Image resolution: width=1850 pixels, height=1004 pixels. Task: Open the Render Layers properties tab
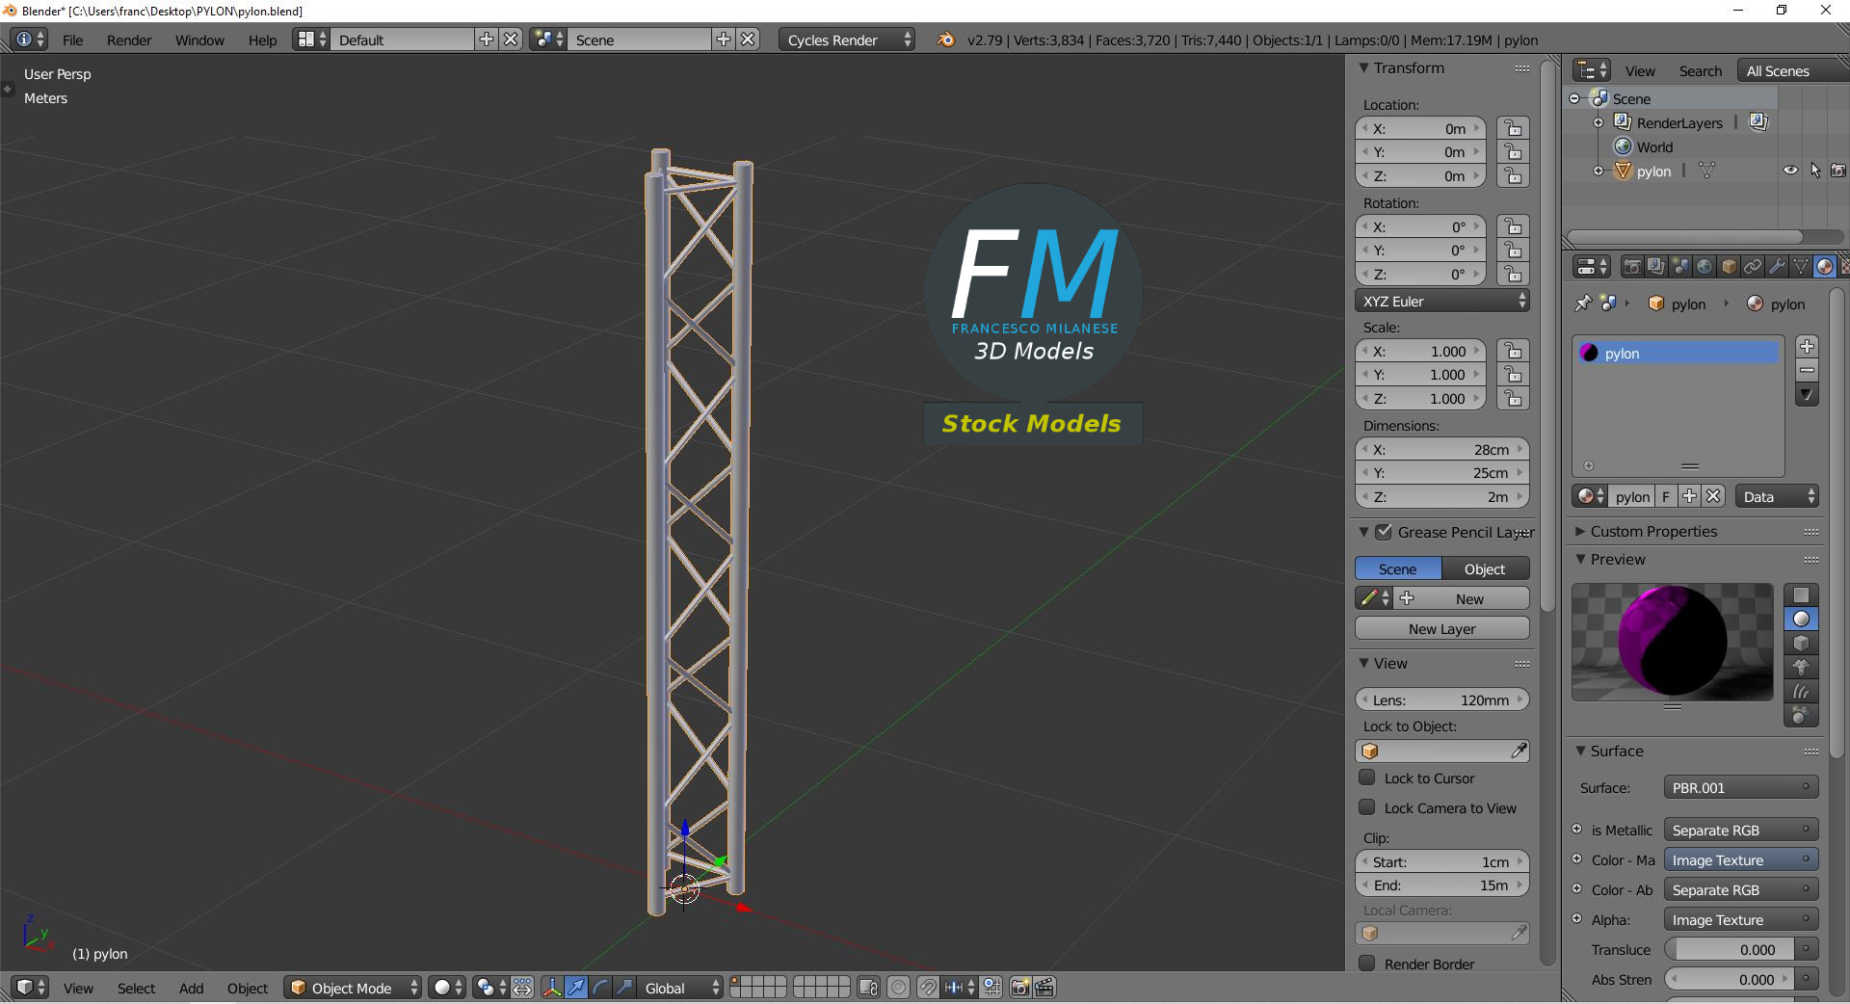(1656, 267)
